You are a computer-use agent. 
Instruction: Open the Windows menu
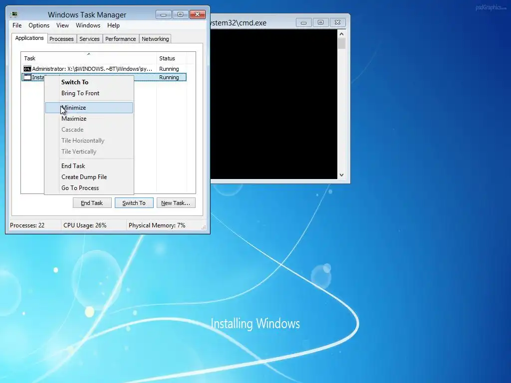pyautogui.click(x=88, y=25)
